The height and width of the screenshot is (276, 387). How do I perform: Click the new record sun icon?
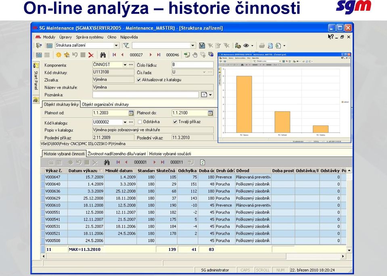pyautogui.click(x=59, y=55)
